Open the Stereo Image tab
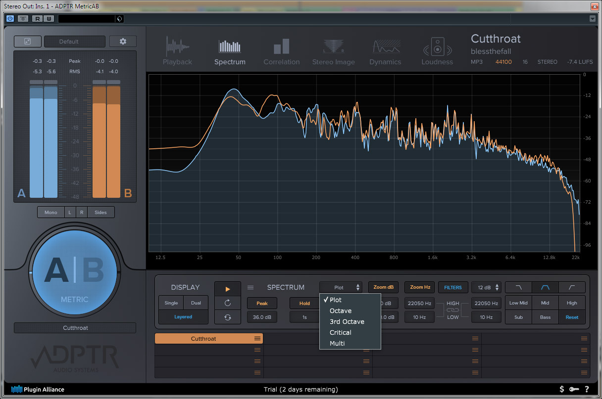Image resolution: width=602 pixels, height=399 pixels. (334, 52)
